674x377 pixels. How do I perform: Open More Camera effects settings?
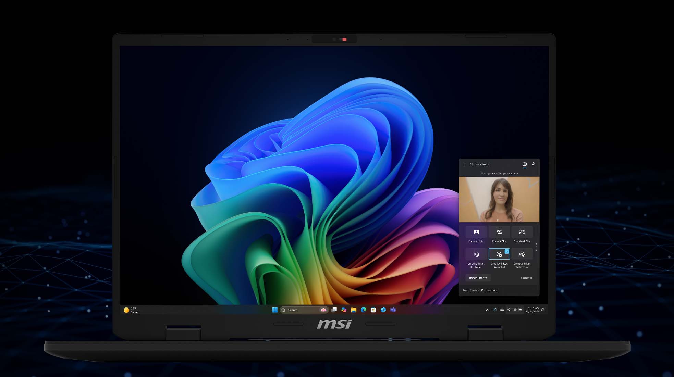click(480, 290)
